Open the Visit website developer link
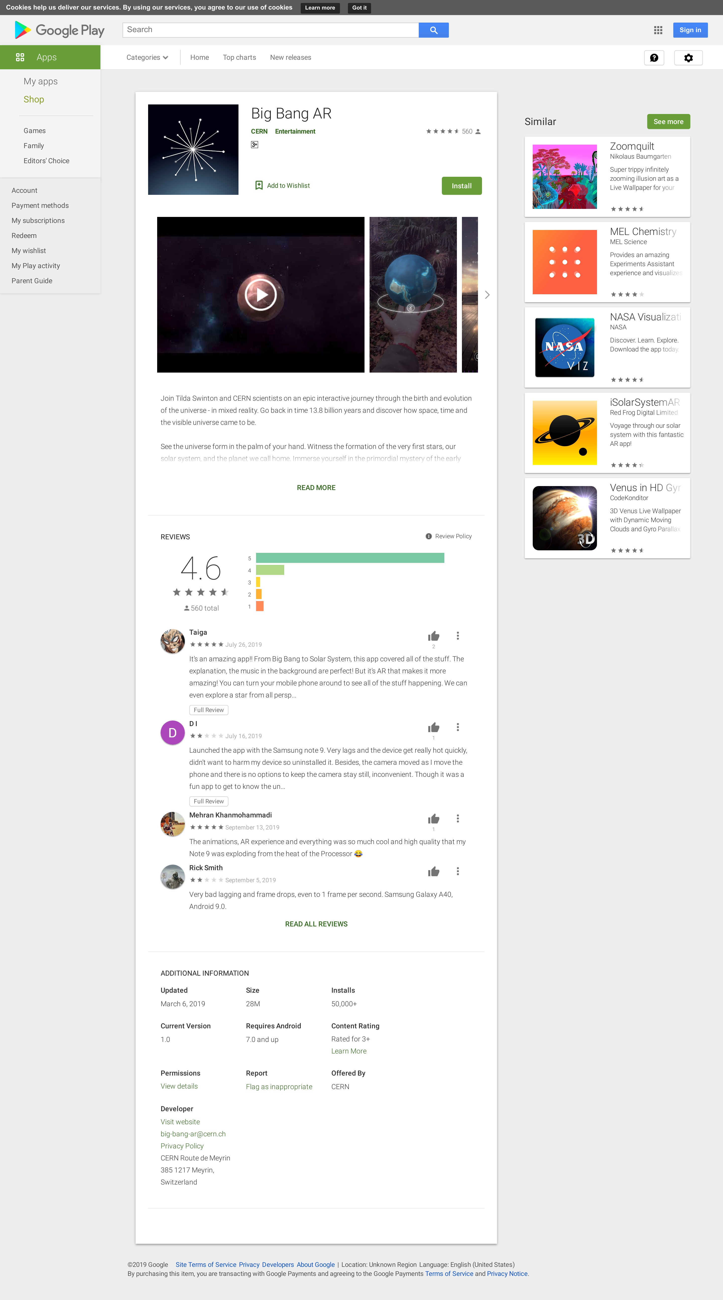The width and height of the screenshot is (723, 1300). point(180,1122)
